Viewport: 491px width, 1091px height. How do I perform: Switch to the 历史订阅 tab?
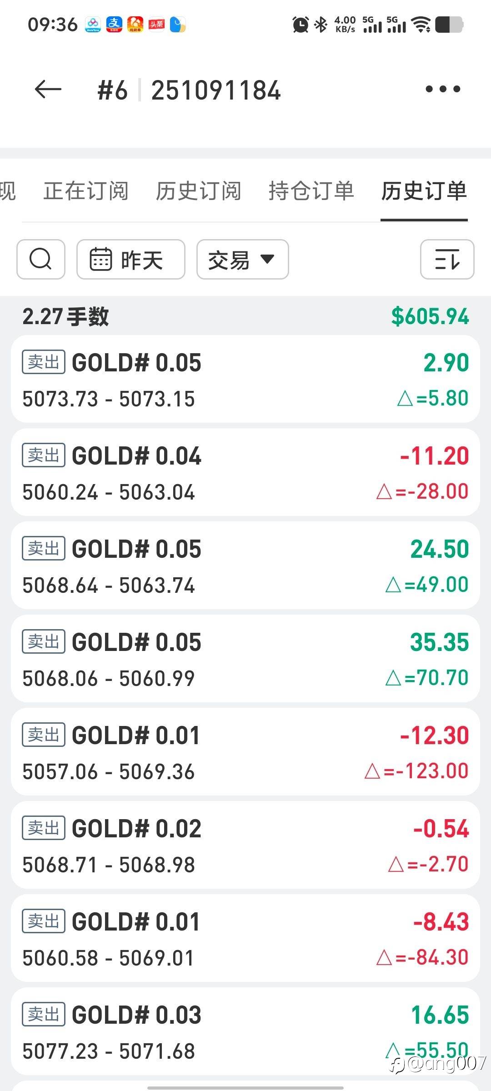(x=198, y=191)
